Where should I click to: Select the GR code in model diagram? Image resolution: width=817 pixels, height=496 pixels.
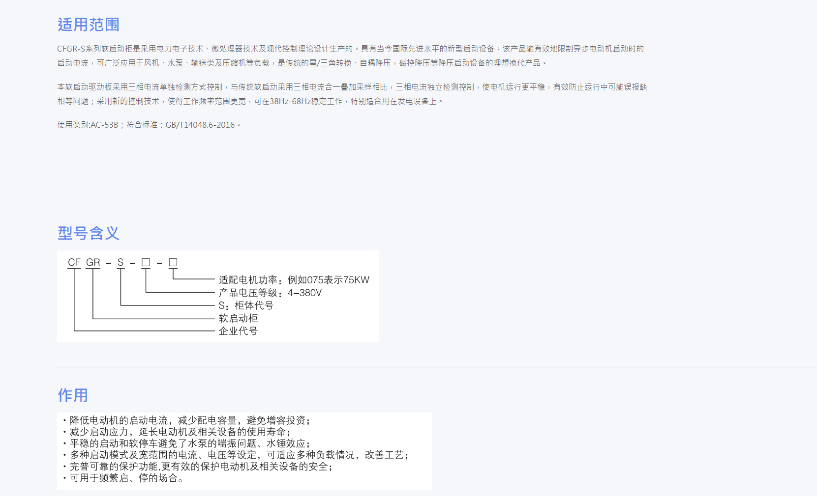tap(93, 262)
